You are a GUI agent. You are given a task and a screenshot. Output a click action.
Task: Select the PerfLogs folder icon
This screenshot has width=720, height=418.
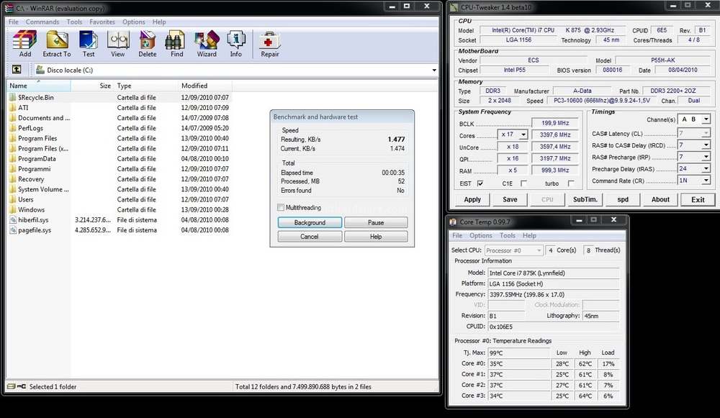tap(13, 128)
